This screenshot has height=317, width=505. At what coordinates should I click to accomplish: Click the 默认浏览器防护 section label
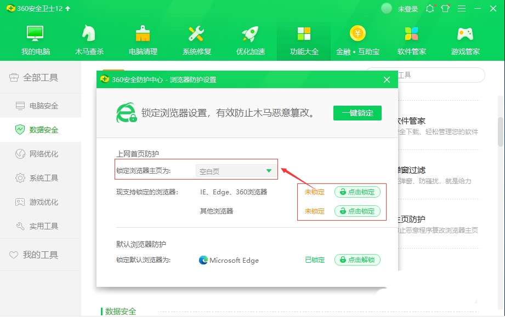pos(141,244)
